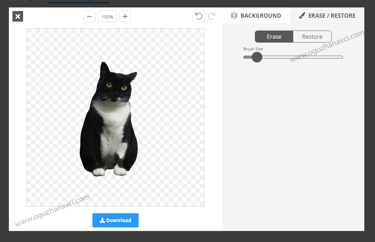Zoom in with the plus button

[125, 16]
